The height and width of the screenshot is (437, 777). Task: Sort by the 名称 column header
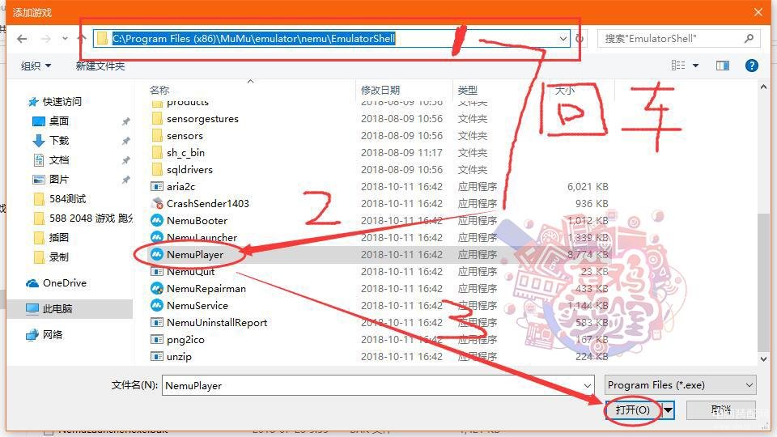(159, 90)
